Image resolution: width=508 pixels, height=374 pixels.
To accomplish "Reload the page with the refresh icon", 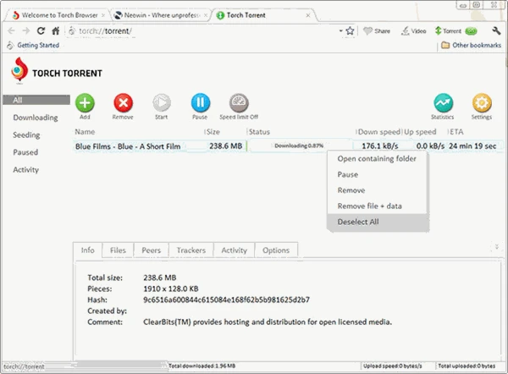I will tap(41, 30).
